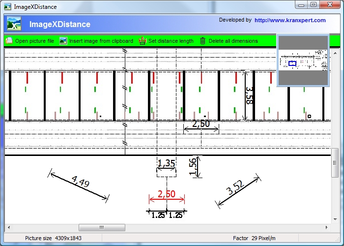Click the Delete all dimensions trash icon

(x=202, y=41)
